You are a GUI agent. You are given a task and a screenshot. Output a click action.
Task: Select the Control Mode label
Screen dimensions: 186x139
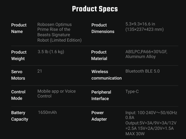point(18,95)
